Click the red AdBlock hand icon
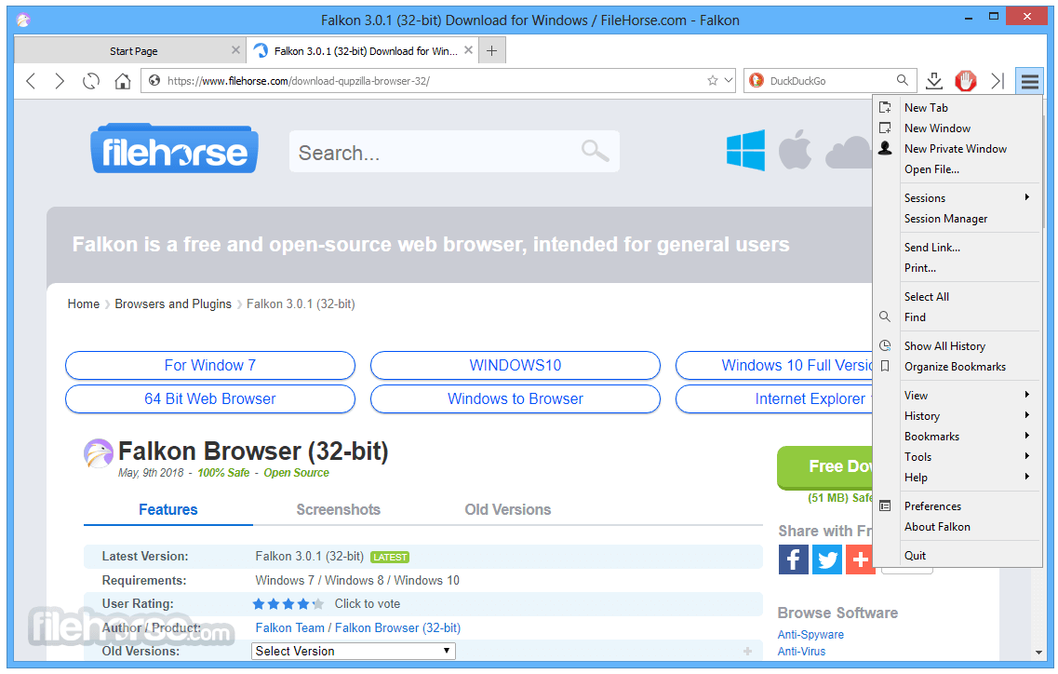Viewport: 1058px width, 674px height. point(966,81)
